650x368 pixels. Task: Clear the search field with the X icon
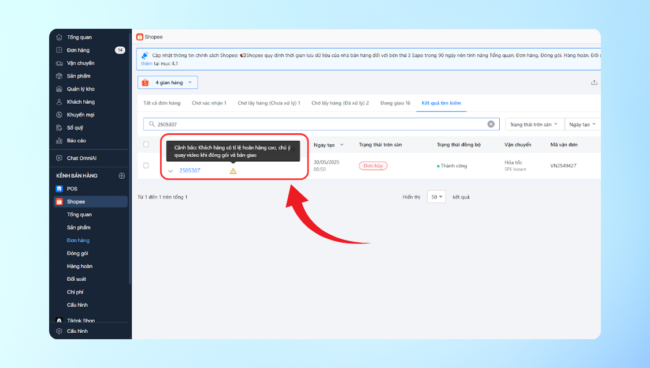[491, 124]
